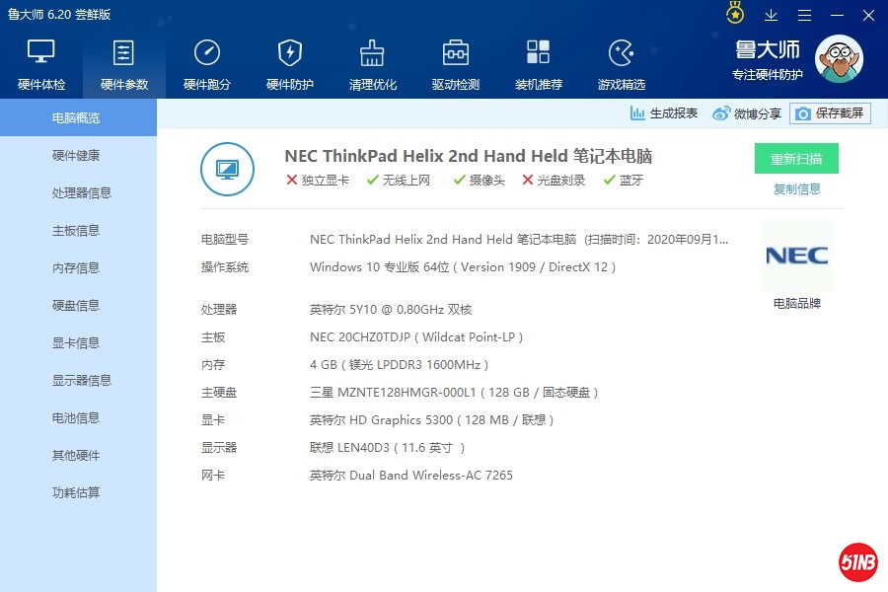This screenshot has height=592, width=888.
Task: Click 生成报表 to generate report
Action: [664, 113]
